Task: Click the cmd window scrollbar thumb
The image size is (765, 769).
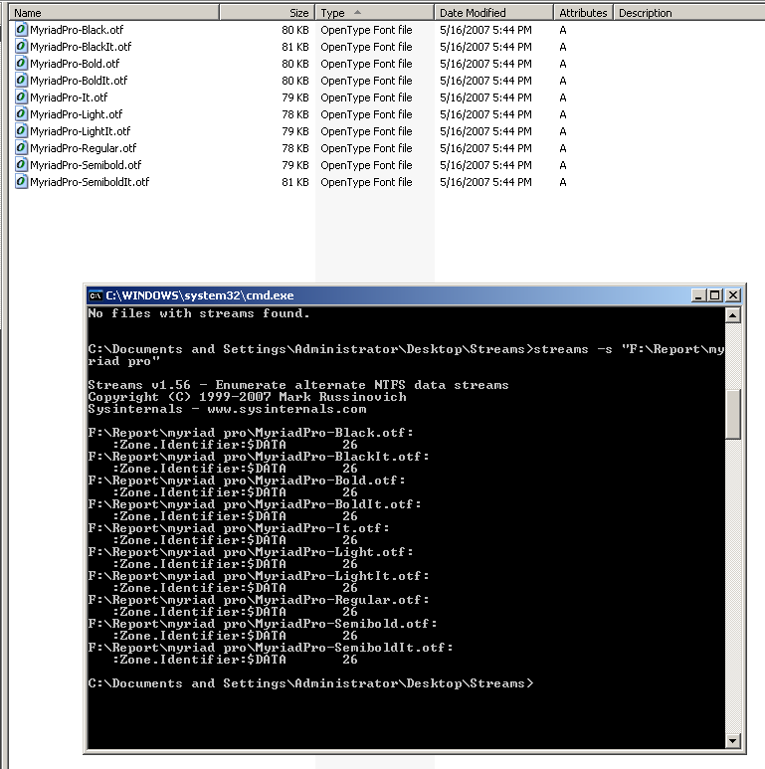Action: (732, 415)
